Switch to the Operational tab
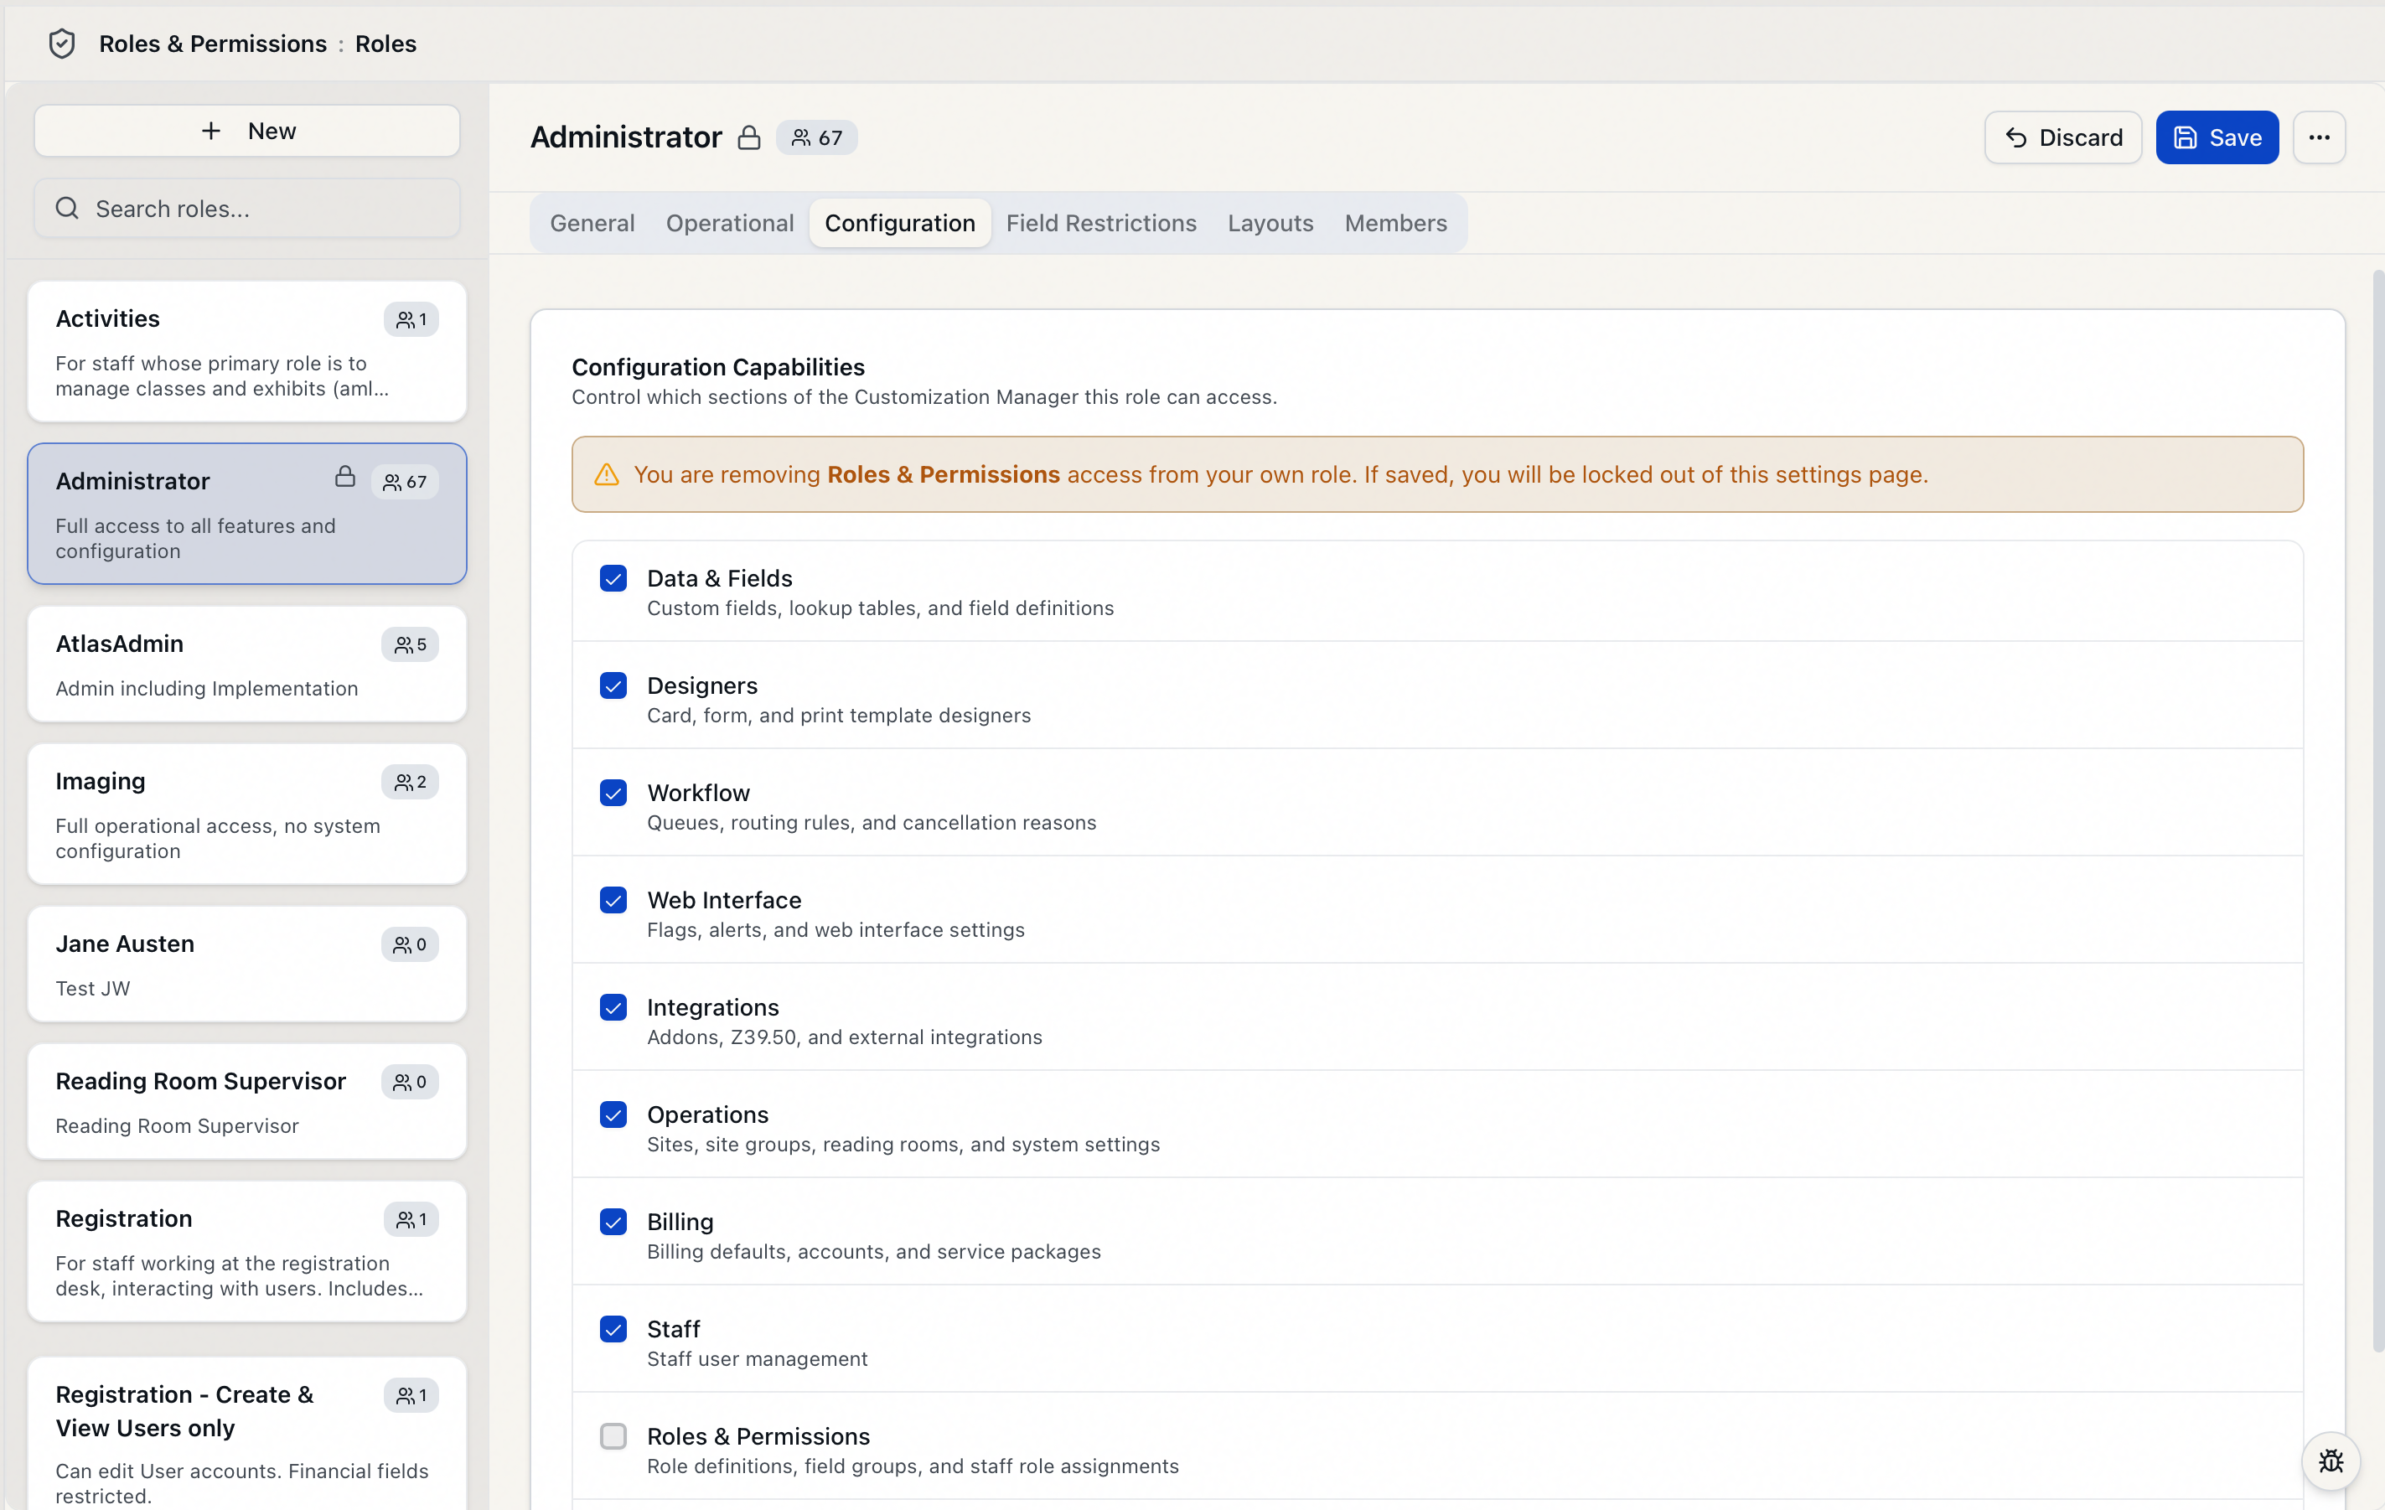 (x=730, y=223)
